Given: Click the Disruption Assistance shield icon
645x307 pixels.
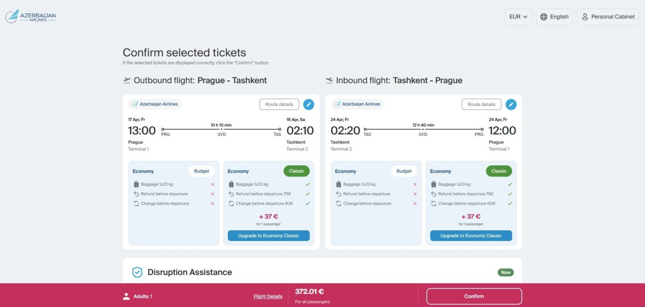Looking at the screenshot, I should (137, 272).
